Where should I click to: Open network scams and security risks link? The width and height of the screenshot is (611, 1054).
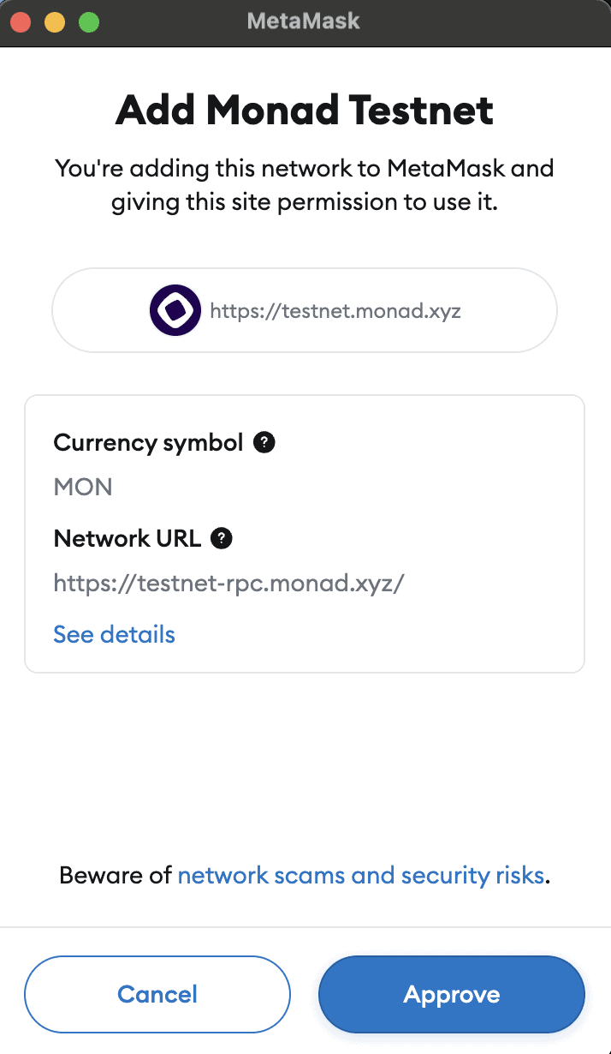tap(360, 875)
